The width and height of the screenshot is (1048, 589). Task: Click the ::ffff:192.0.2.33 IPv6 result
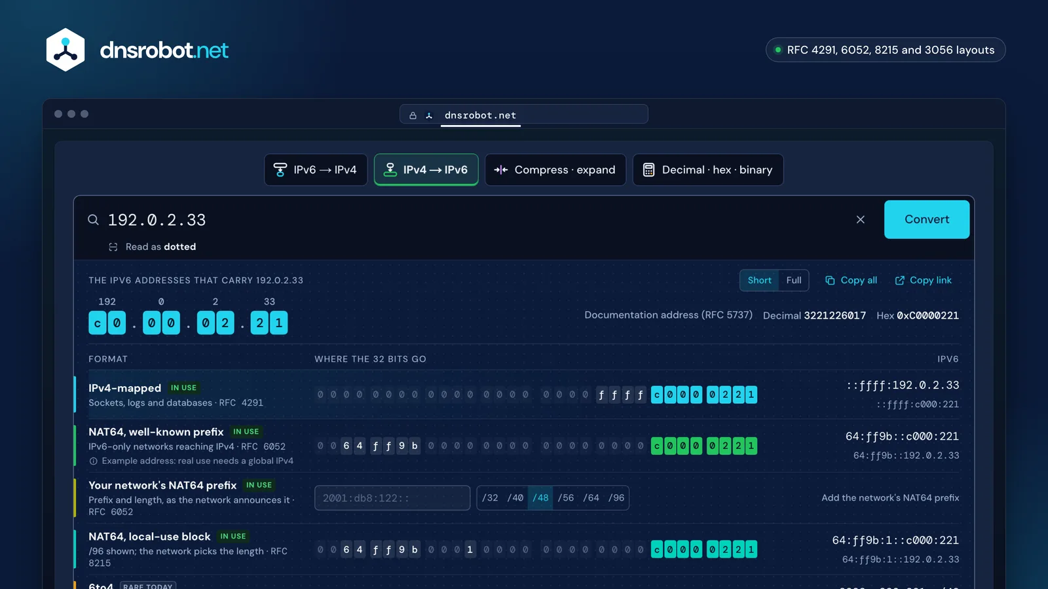[x=903, y=385]
